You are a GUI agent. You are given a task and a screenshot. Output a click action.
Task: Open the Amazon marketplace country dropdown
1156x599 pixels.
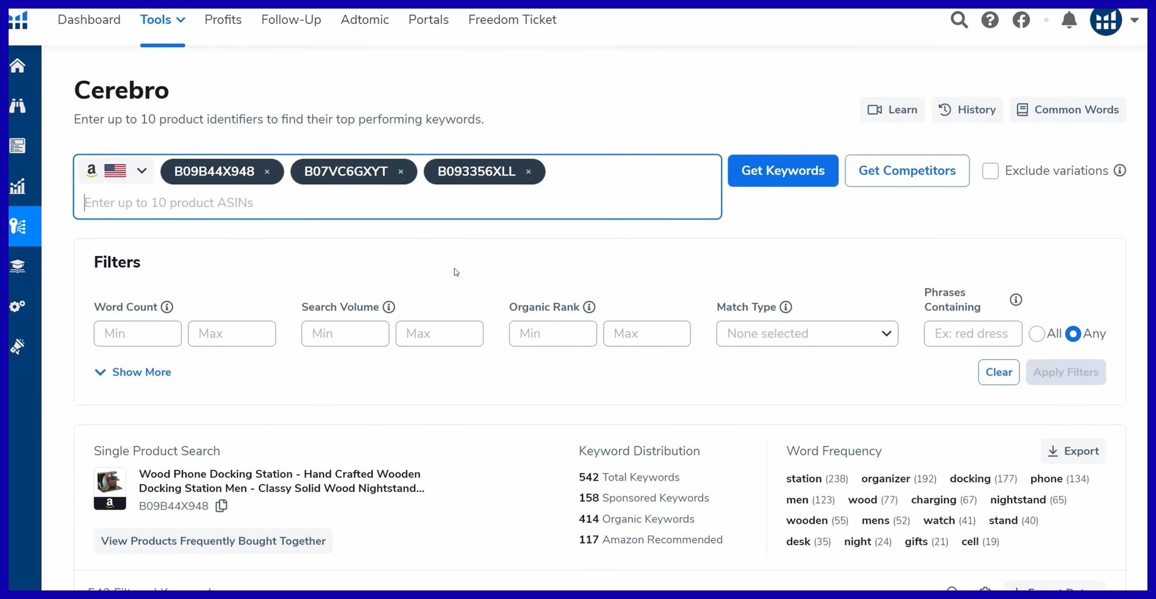click(x=117, y=171)
